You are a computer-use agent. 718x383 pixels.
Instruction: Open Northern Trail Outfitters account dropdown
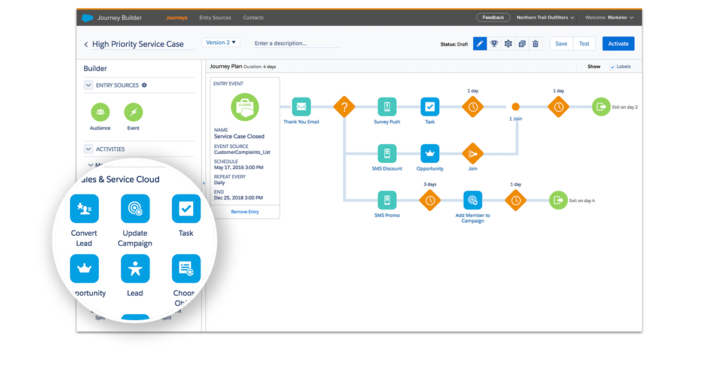click(x=545, y=18)
